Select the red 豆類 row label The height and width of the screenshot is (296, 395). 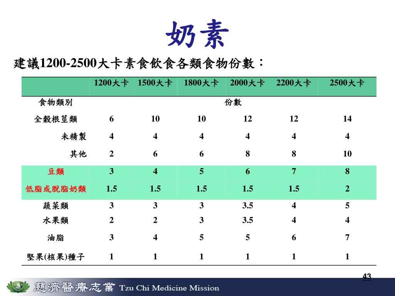pyautogui.click(x=56, y=172)
